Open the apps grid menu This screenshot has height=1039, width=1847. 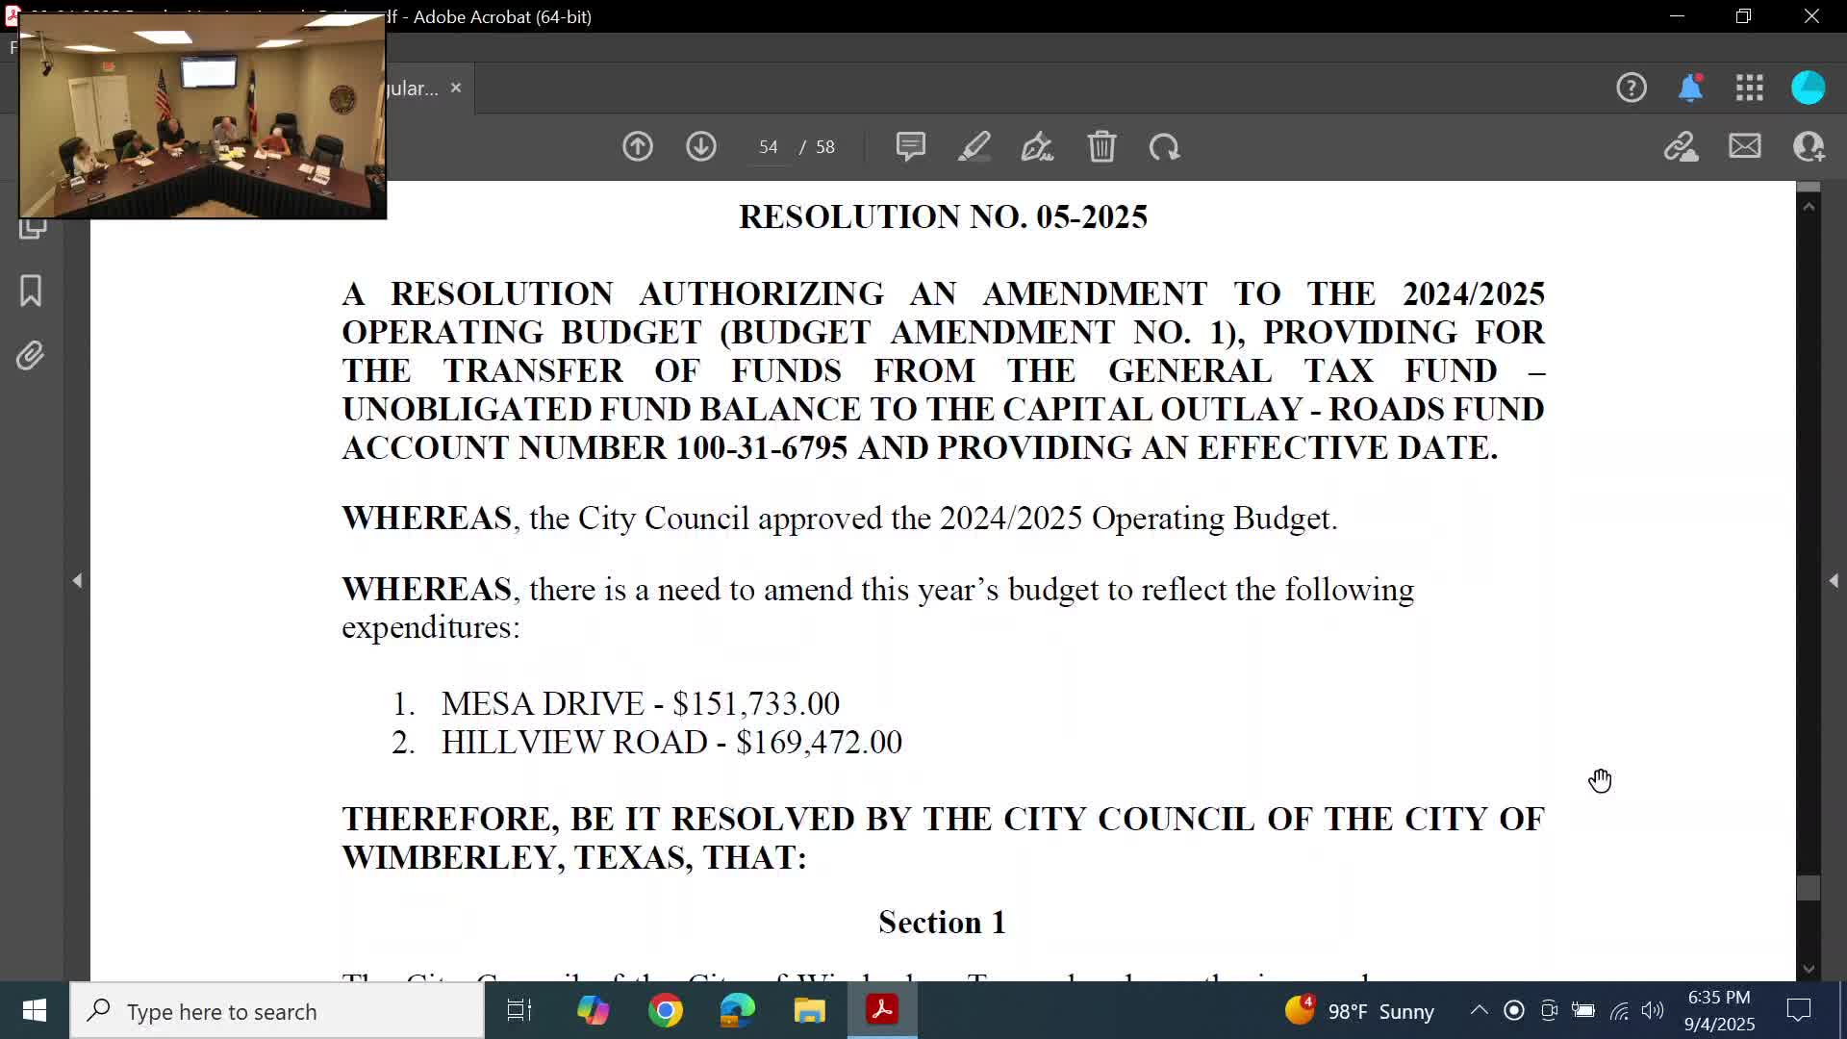pos(1750,88)
